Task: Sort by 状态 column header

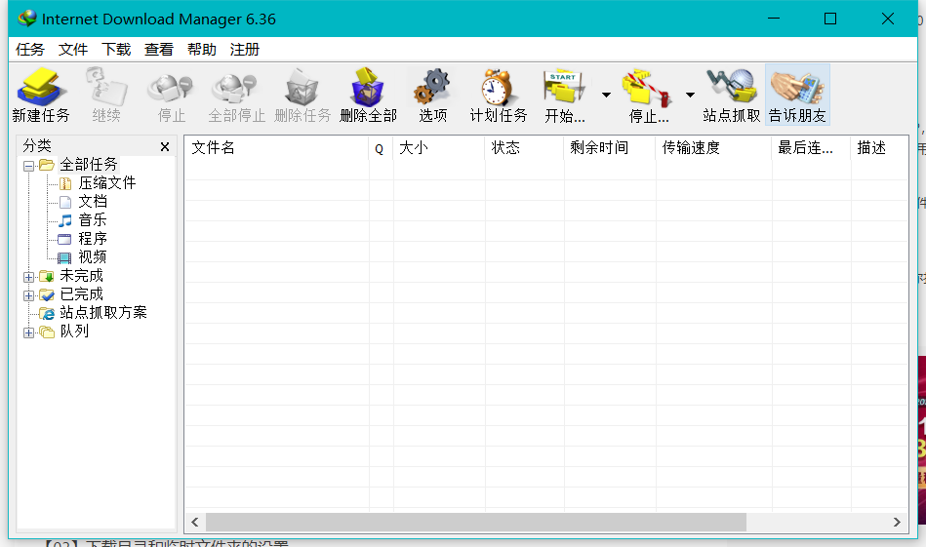Action: coord(524,147)
